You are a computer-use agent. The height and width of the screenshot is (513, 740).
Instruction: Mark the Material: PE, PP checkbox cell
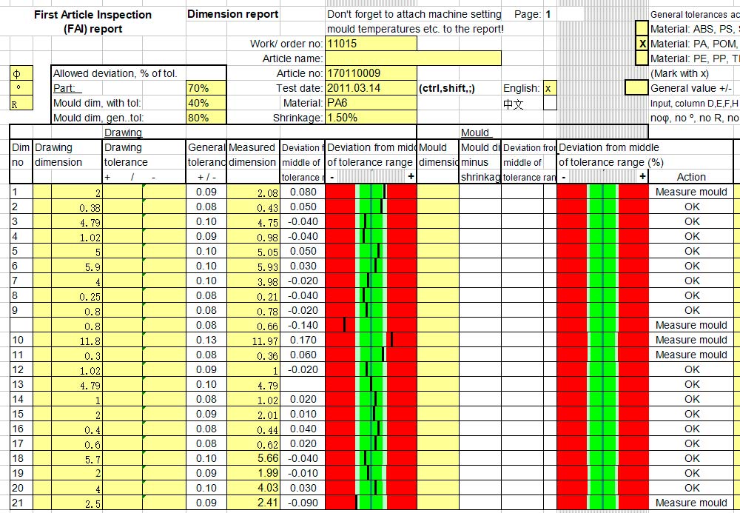(x=642, y=58)
